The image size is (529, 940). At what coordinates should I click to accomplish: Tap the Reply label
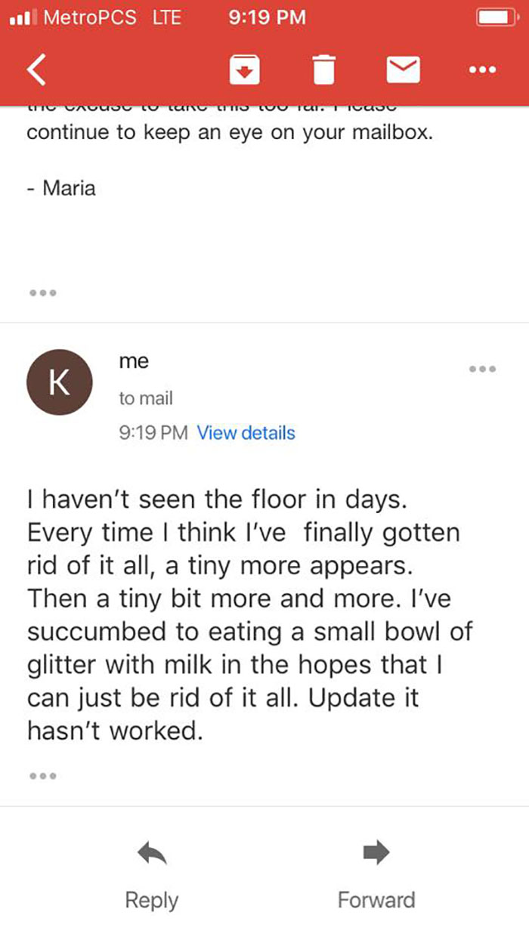[x=151, y=900]
